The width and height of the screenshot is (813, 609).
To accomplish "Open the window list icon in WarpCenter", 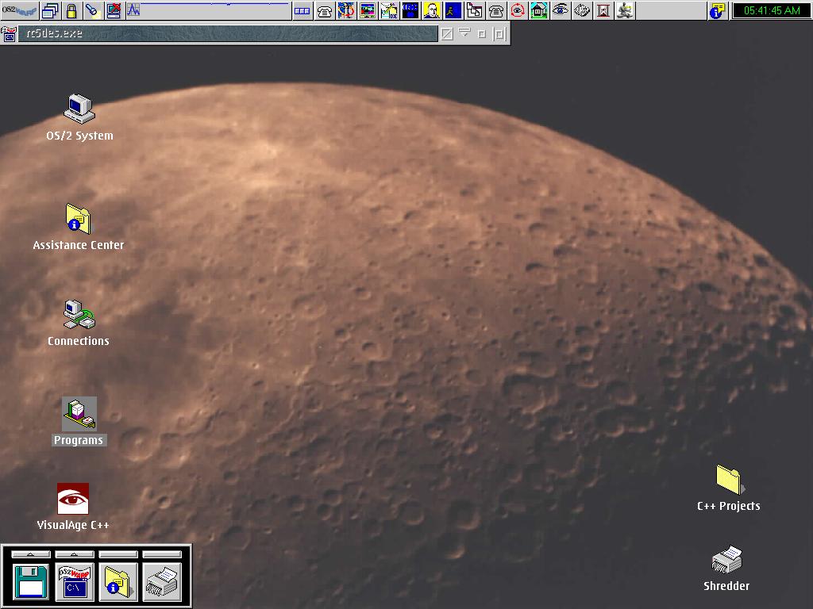I will pyautogui.click(x=50, y=10).
